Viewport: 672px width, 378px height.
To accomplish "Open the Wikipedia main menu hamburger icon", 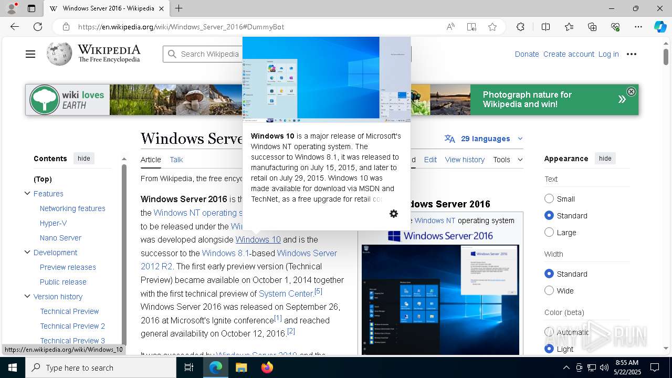I will tap(30, 54).
